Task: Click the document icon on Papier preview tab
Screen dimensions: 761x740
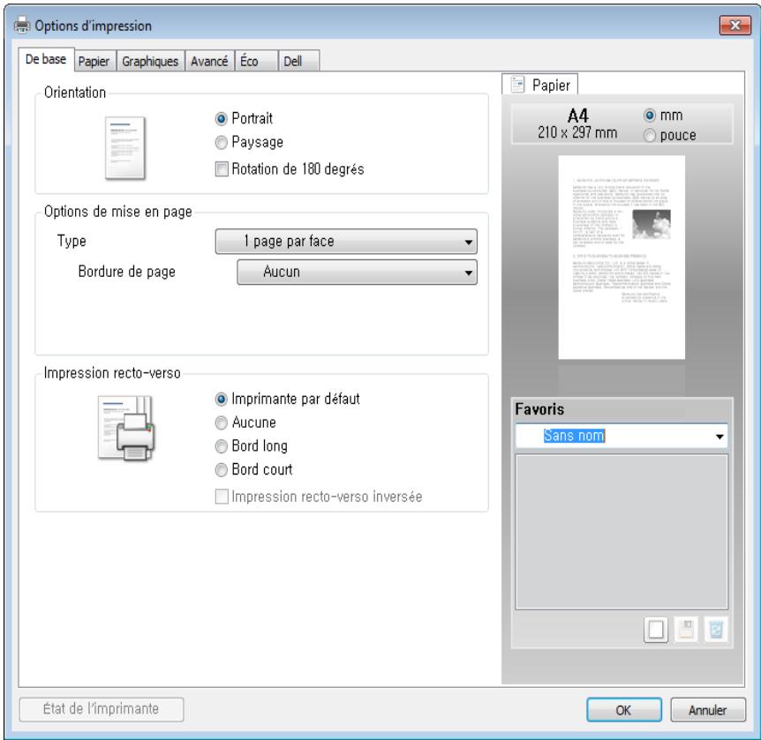Action: tap(518, 85)
